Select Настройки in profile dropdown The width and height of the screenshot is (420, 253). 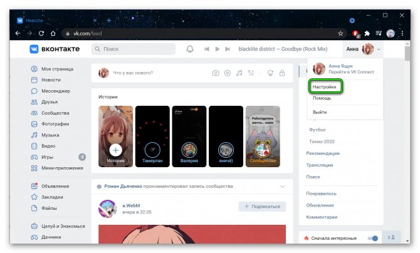(324, 87)
